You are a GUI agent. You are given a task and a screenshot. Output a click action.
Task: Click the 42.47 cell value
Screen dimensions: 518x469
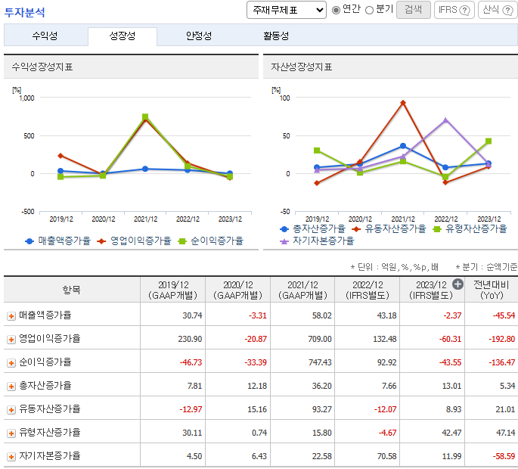(x=451, y=433)
